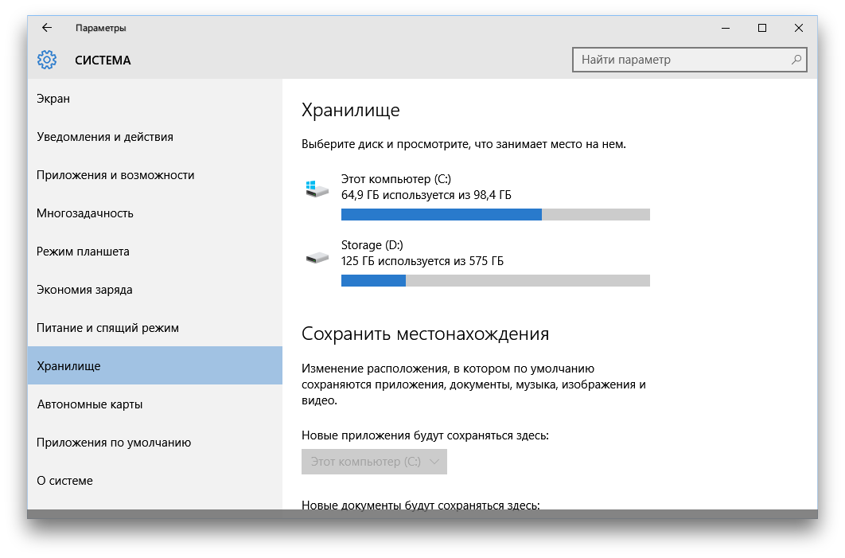Click the Storage (D:) drive icon
Screen dimensions: 845x558
click(x=317, y=257)
